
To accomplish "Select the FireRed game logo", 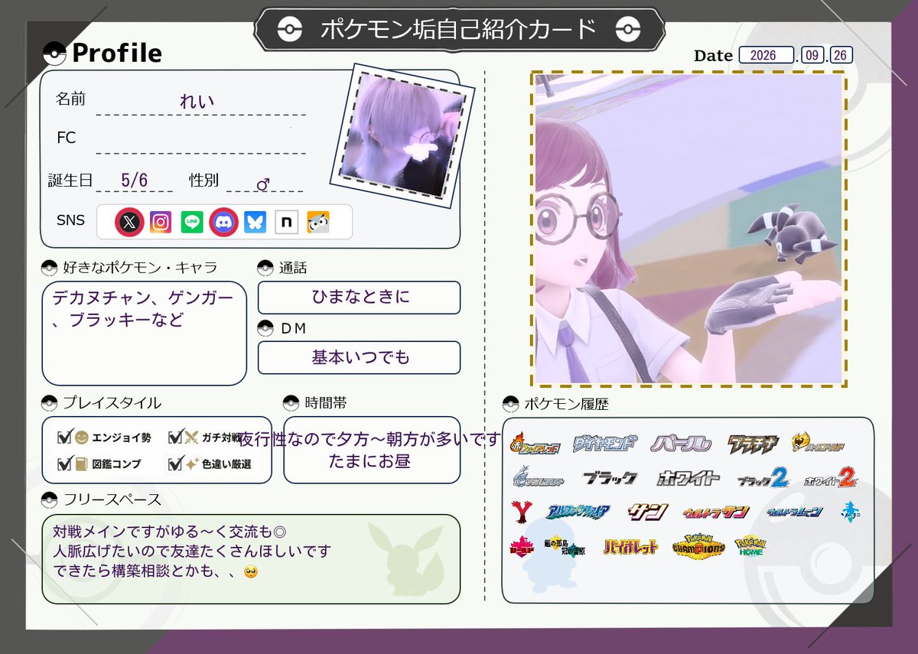I will (x=535, y=443).
